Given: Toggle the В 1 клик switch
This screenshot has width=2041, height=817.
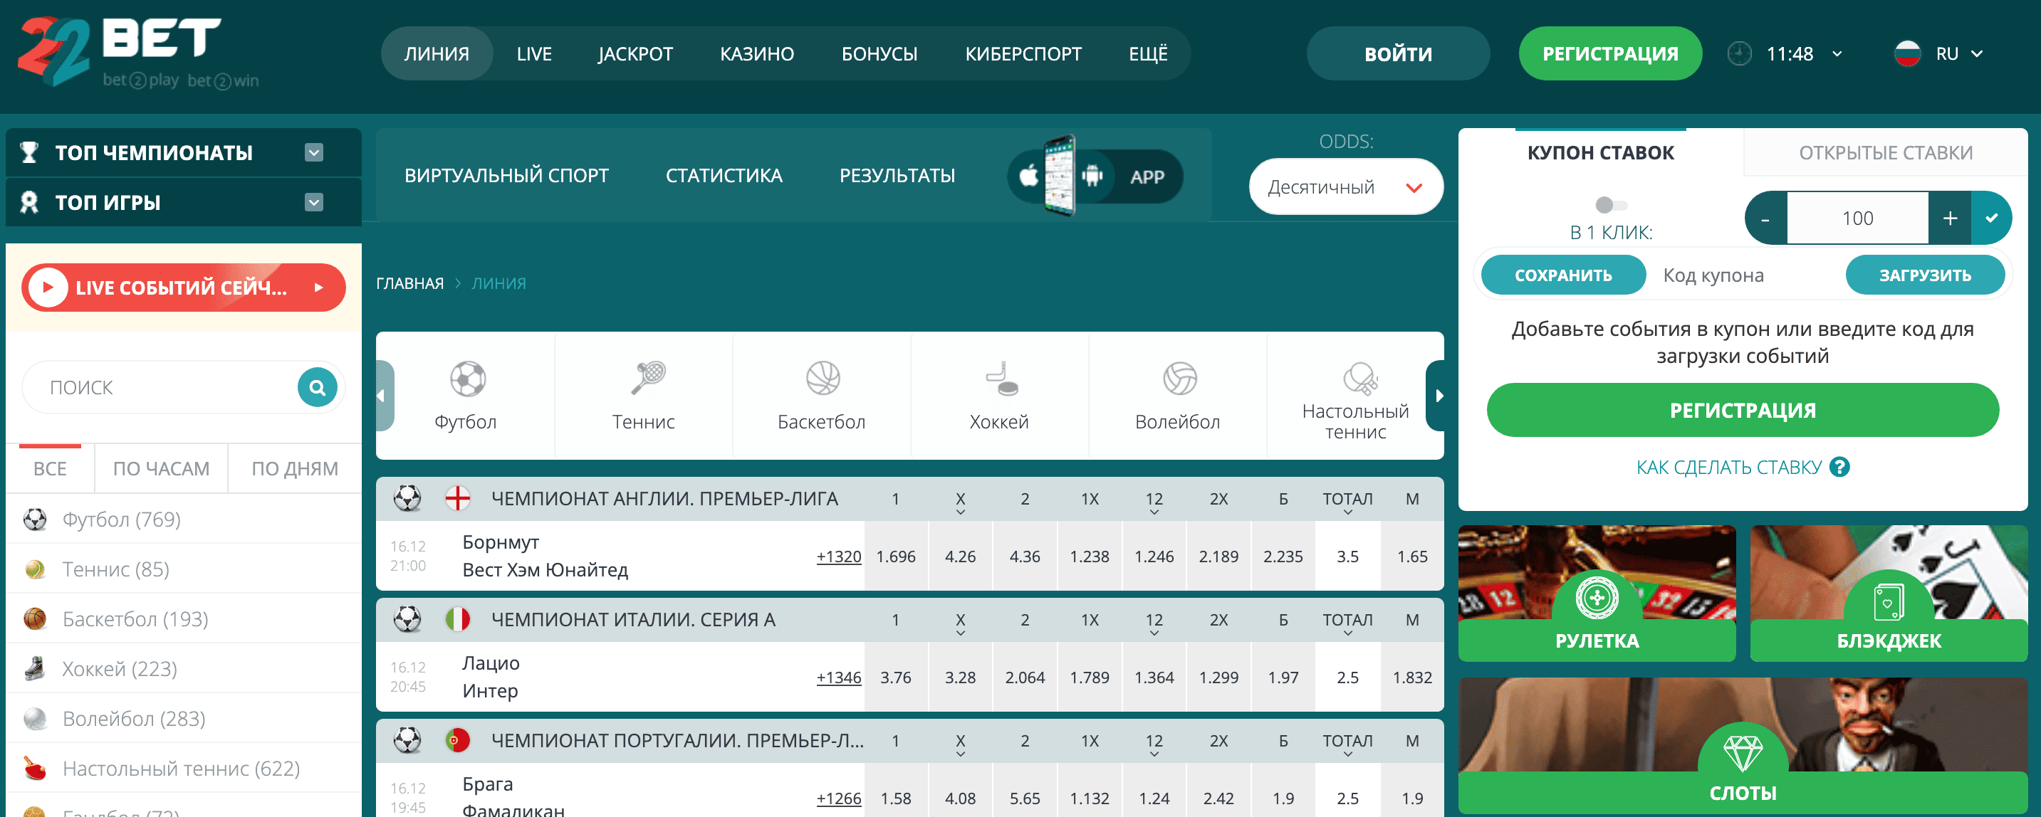Looking at the screenshot, I should point(1610,205).
